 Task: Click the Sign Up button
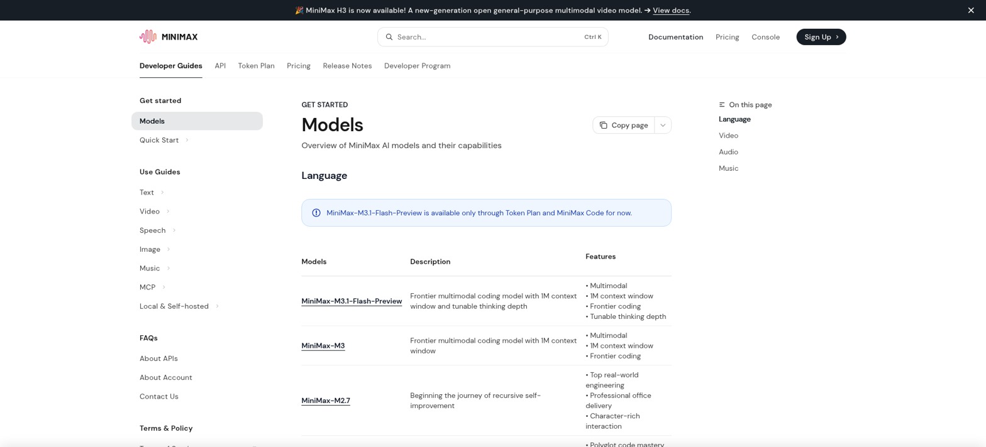click(x=821, y=37)
